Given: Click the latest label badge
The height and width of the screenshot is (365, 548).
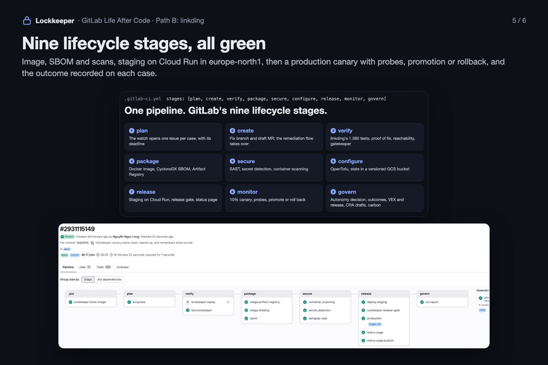Looking at the screenshot, I should [65, 255].
